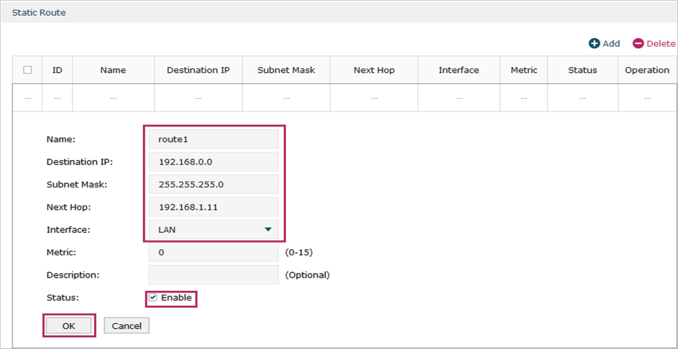The image size is (678, 349).
Task: Click the (Optional) description hint
Action: 307,275
